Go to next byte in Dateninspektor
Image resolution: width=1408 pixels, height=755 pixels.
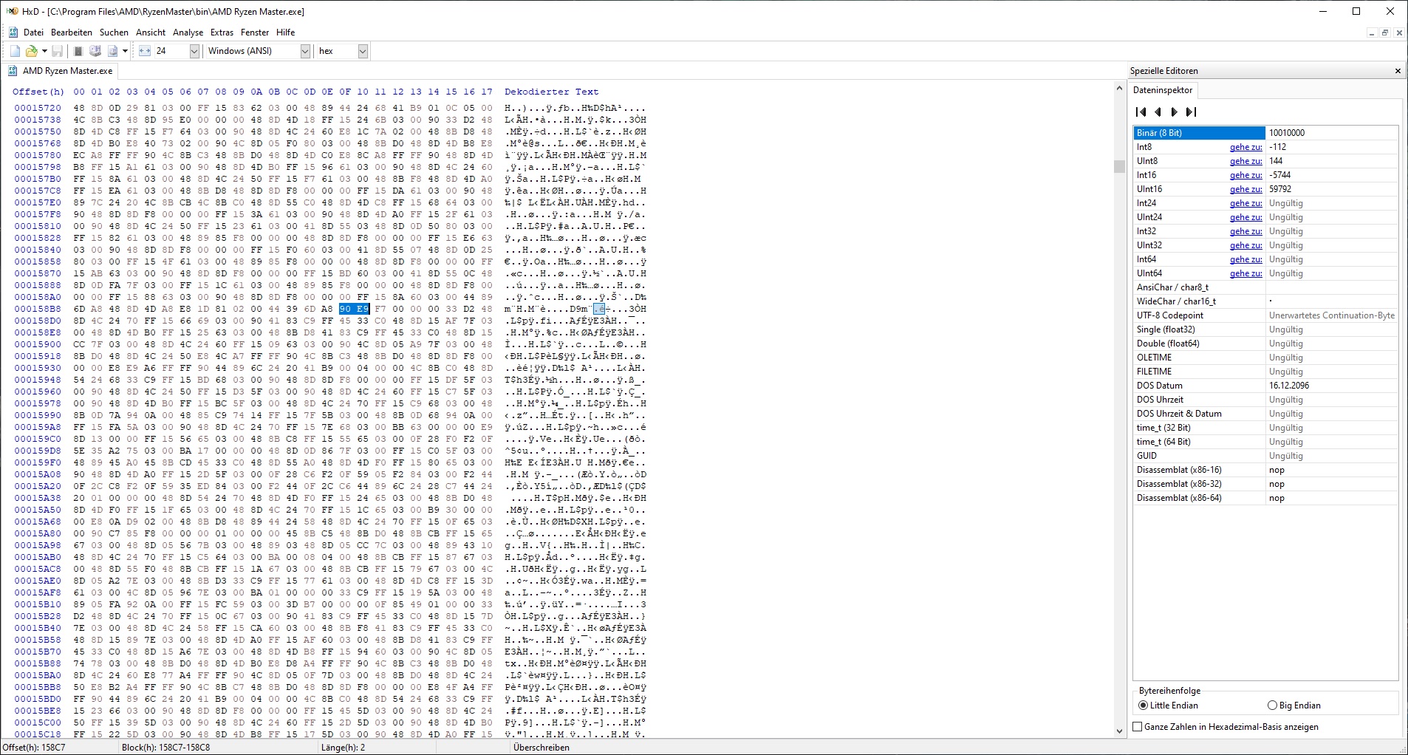pos(1174,112)
